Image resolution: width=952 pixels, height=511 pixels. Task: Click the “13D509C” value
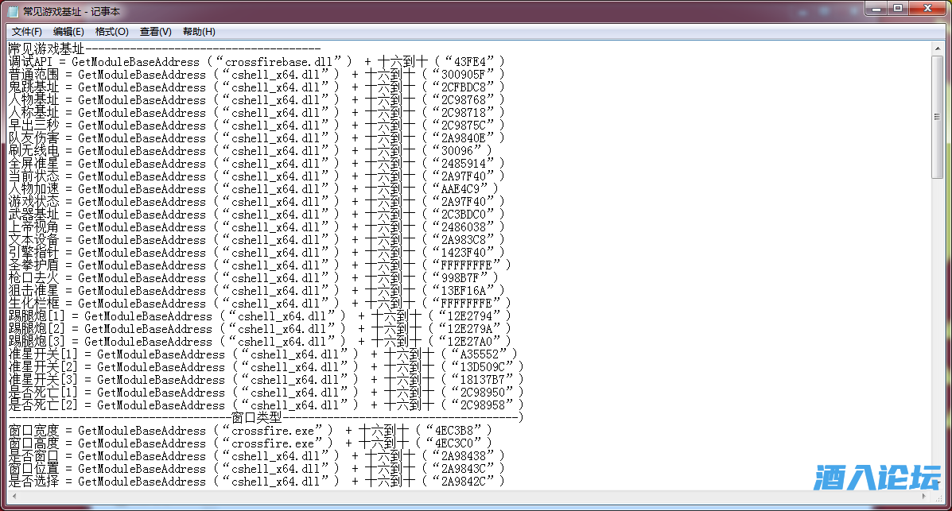[x=483, y=368]
